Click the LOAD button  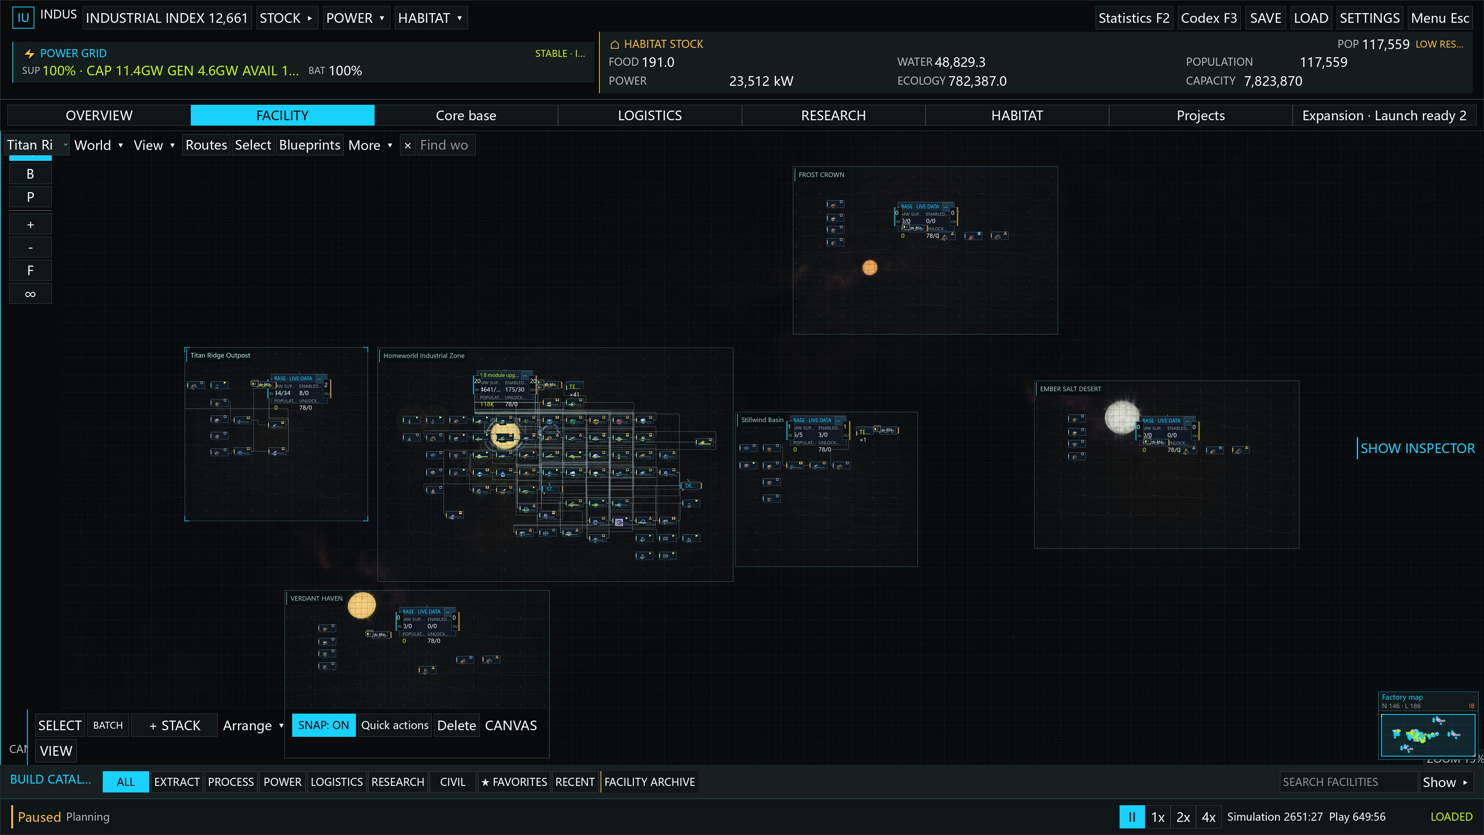(x=1311, y=18)
